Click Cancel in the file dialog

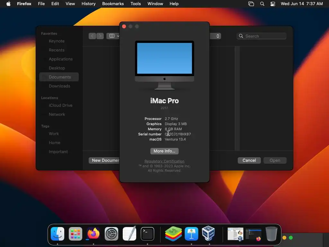[249, 160]
